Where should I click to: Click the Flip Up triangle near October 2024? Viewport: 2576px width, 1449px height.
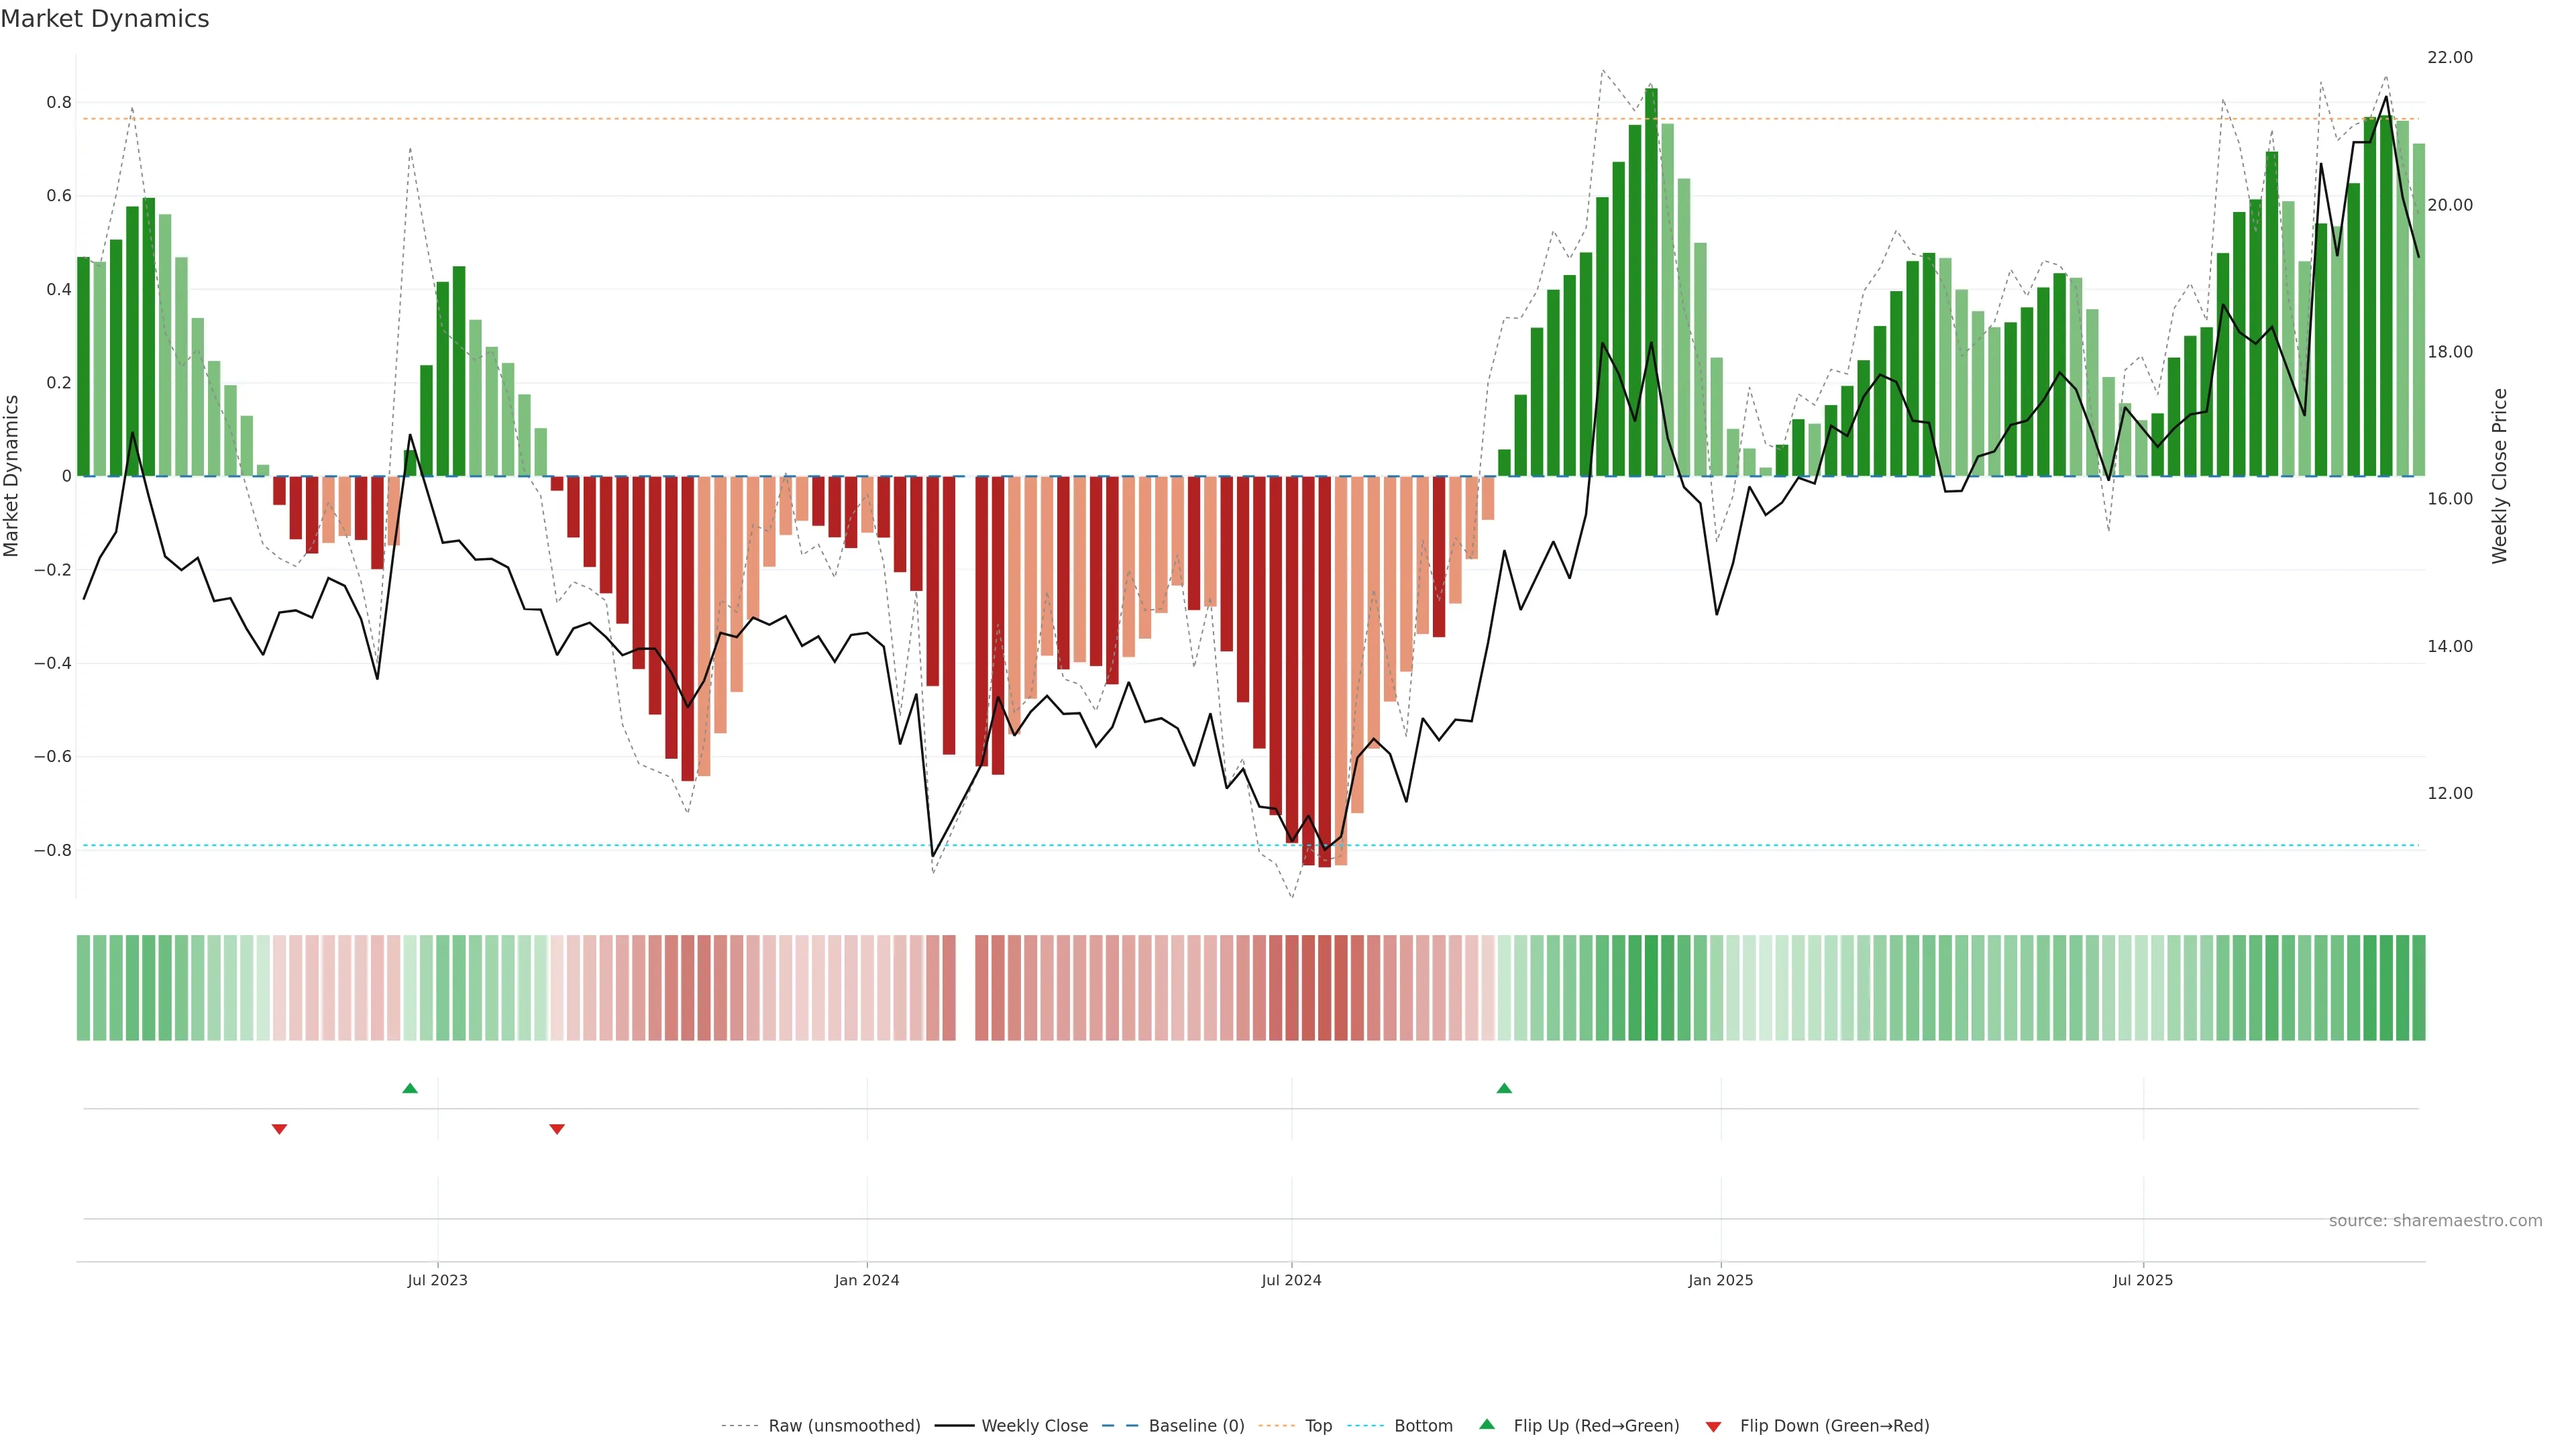pos(1504,1088)
